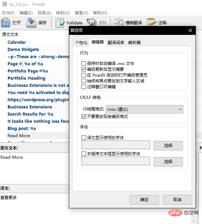Close the Preferences dialog
The height and width of the screenshot is (224, 202).
point(190,30)
